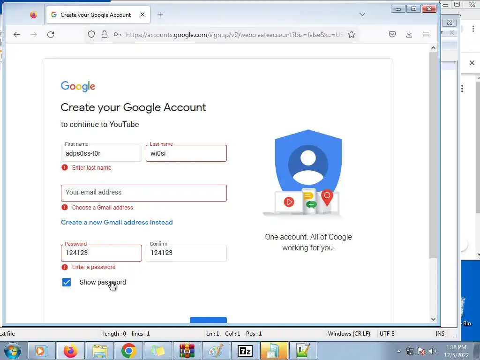Click the volume speaker tray icon
Image resolution: width=480 pixels, height=360 pixels.
(x=433, y=351)
